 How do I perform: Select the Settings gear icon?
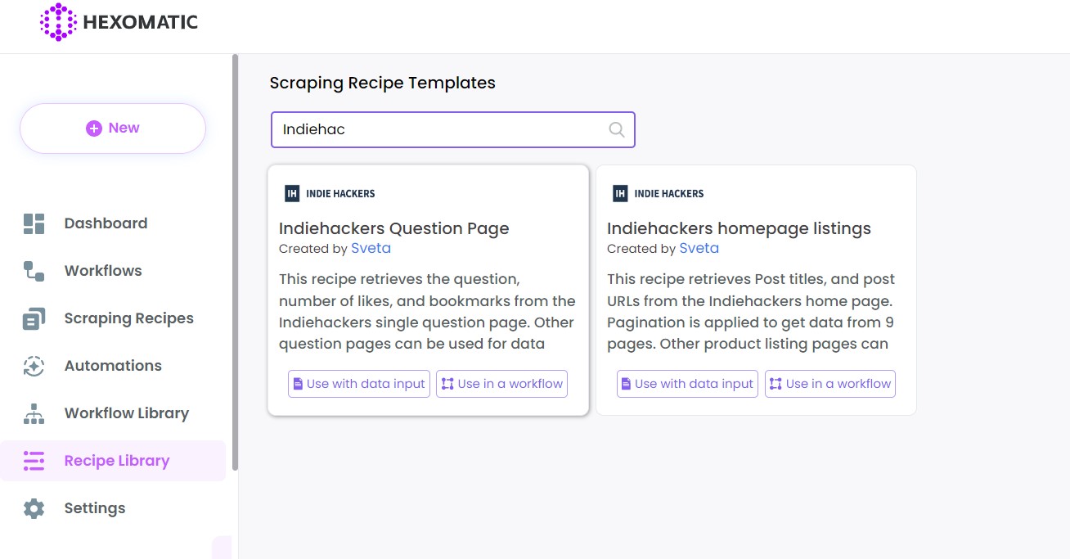tap(34, 507)
